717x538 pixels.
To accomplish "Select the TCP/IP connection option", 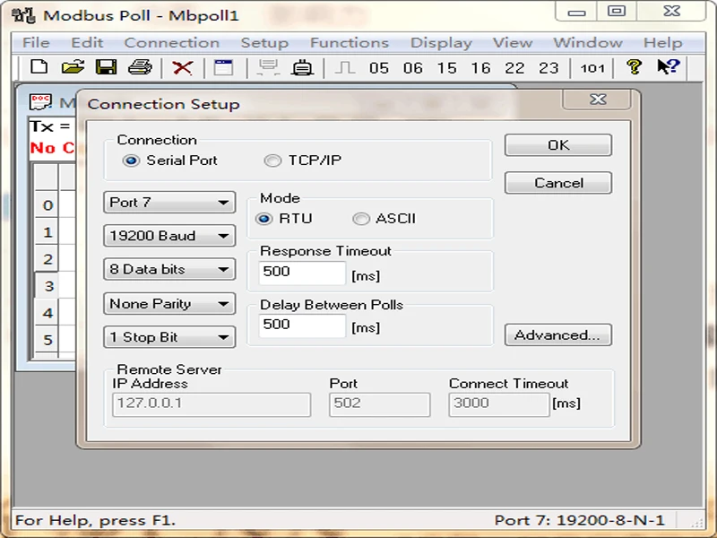I will [x=272, y=161].
